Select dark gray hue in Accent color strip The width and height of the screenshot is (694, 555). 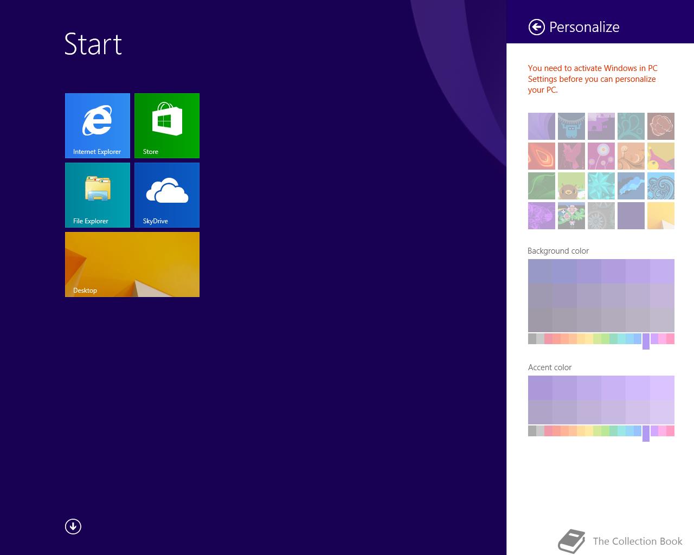[532, 431]
